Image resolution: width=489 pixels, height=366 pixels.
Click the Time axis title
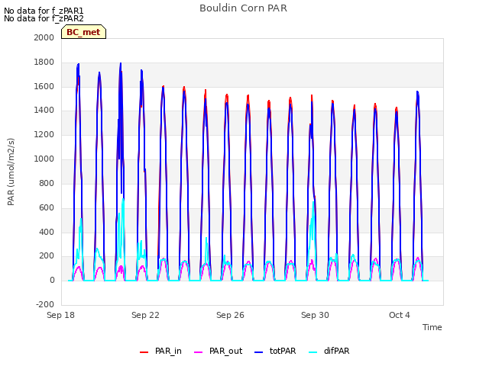click(432, 327)
